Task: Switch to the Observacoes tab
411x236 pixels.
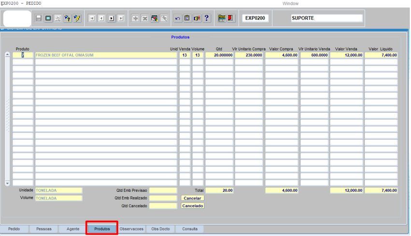Action: 131,229
